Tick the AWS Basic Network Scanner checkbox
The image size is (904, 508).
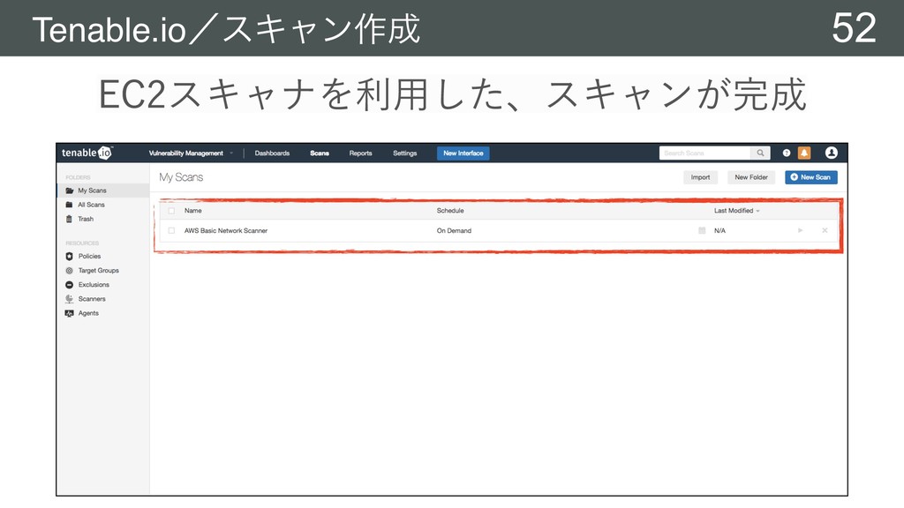point(171,230)
